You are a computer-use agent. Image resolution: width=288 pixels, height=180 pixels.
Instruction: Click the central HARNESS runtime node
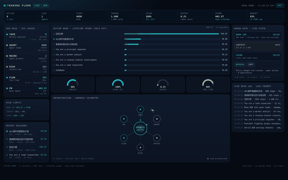(x=140, y=128)
